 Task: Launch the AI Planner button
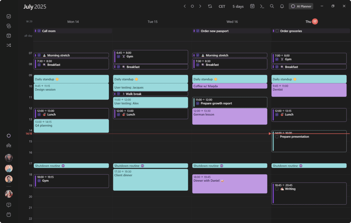[301, 6]
